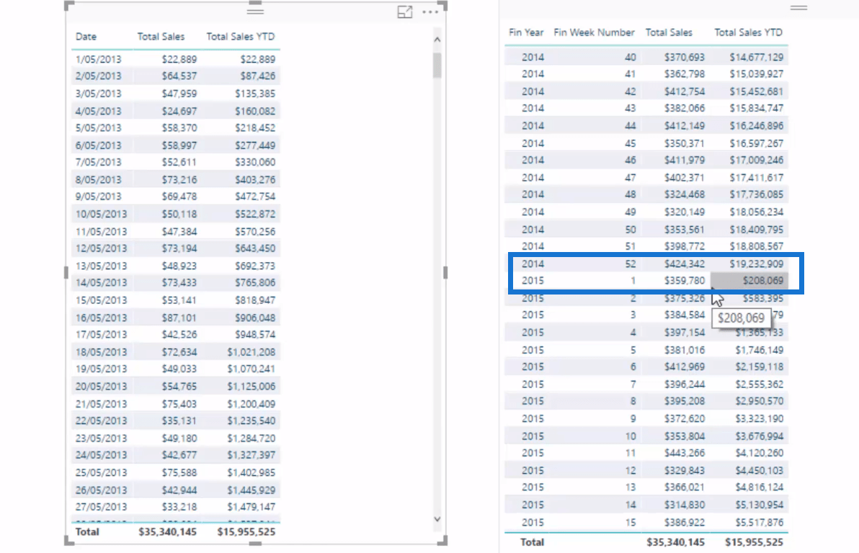Select the 25/05/2013 date cell
Image resolution: width=859 pixels, height=553 pixels.
[x=101, y=472]
